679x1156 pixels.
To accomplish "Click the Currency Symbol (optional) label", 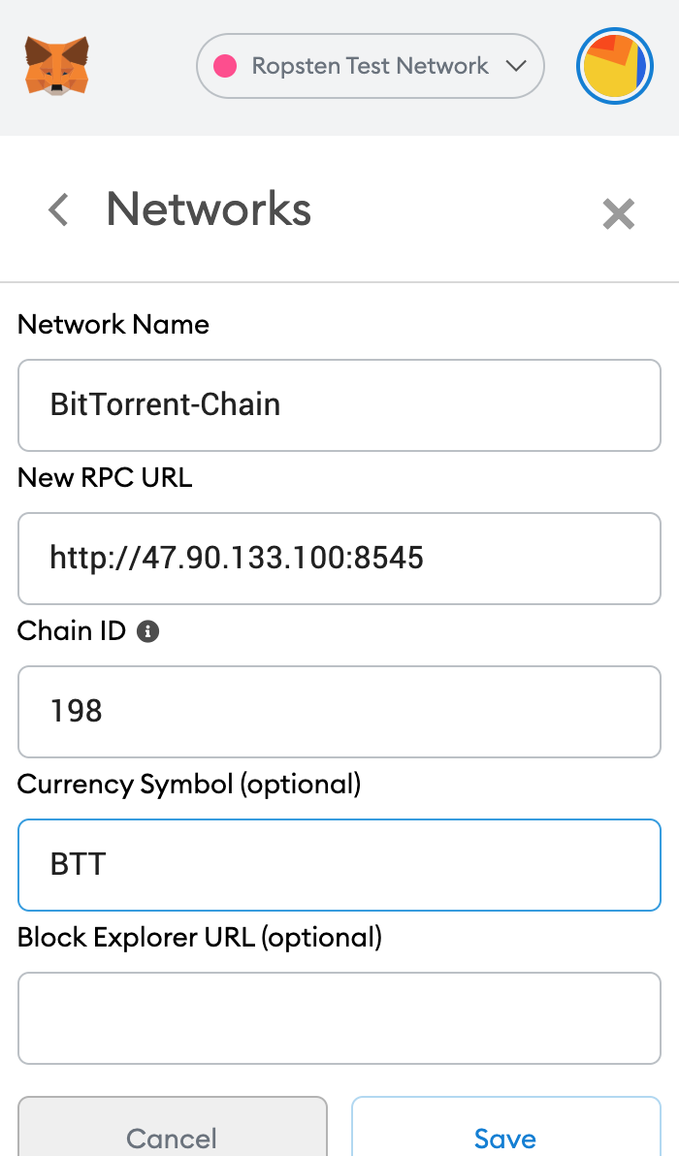I will 189,785.
